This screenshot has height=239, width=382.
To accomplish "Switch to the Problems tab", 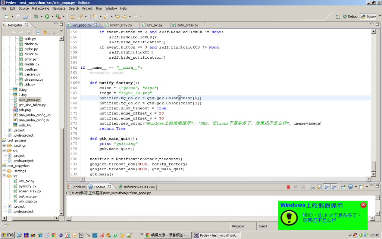I will tap(76, 187).
